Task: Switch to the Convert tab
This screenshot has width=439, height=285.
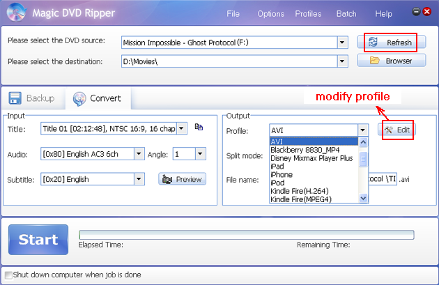Action: (98, 98)
